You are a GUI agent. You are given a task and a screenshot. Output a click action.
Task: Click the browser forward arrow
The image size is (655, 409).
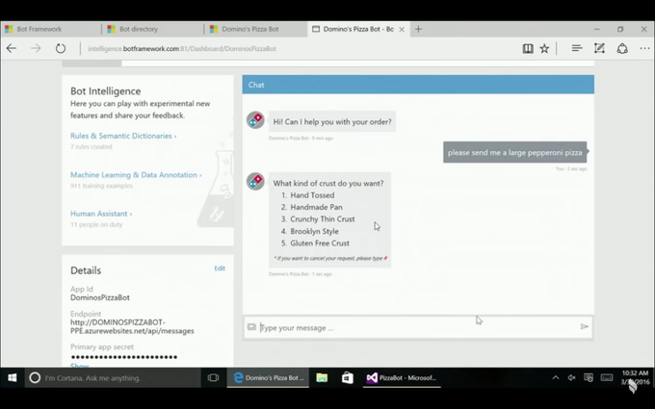pyautogui.click(x=36, y=48)
